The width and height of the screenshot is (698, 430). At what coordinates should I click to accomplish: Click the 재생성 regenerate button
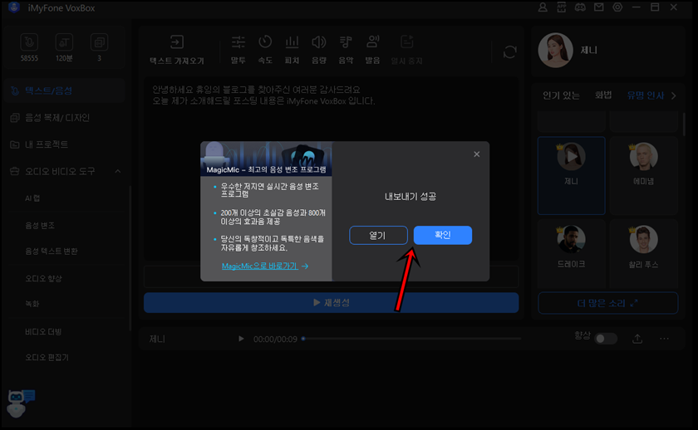(x=332, y=303)
